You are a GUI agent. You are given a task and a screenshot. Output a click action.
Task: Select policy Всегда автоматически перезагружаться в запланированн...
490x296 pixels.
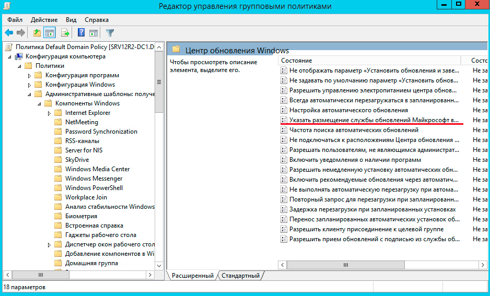tap(374, 100)
